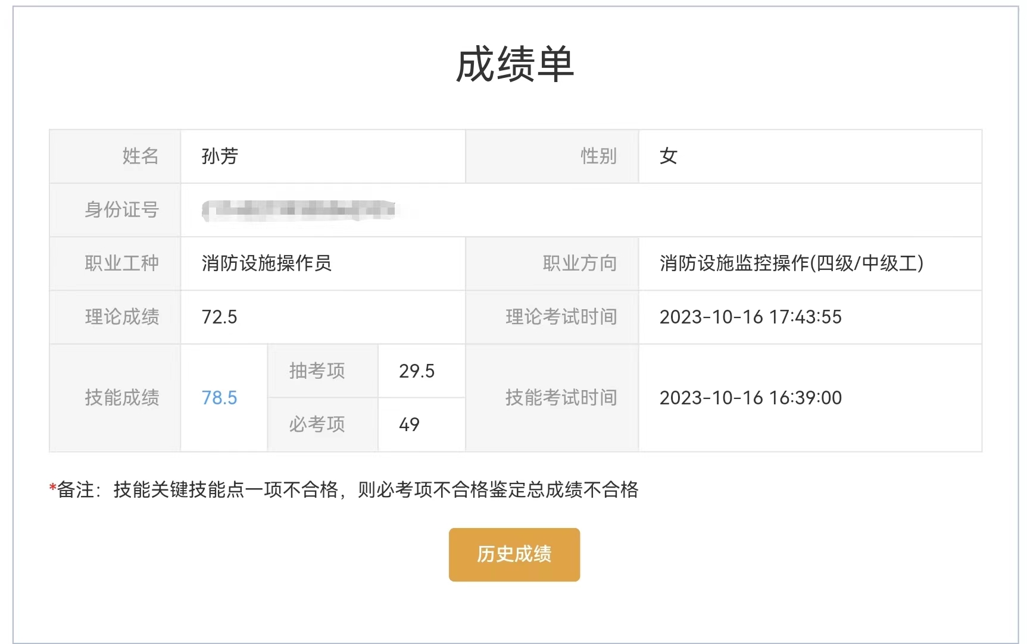Open the blue 78.5 skill score link
1027x644 pixels.
click(x=219, y=398)
